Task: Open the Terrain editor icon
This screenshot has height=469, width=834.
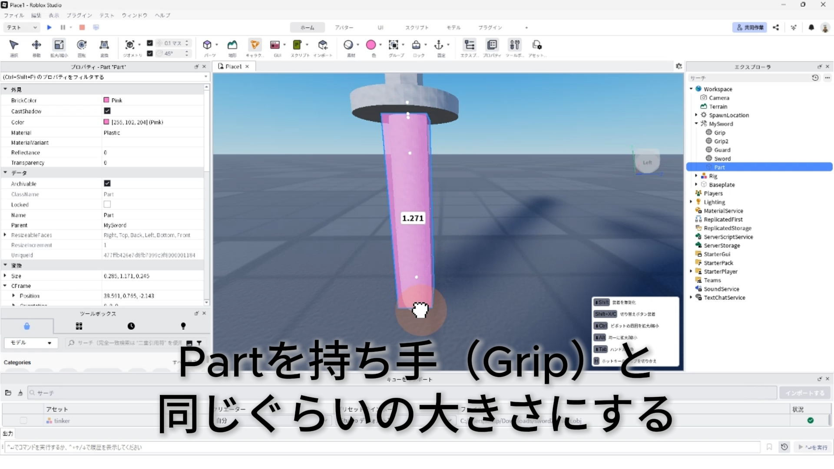Action: (232, 45)
